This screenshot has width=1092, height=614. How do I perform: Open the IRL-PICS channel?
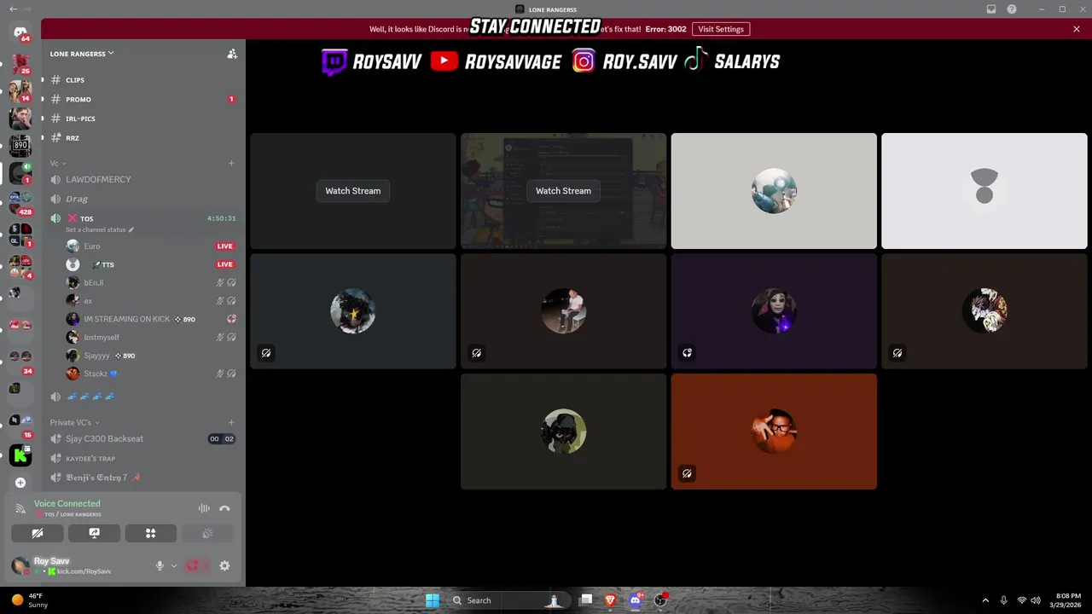[142, 119]
